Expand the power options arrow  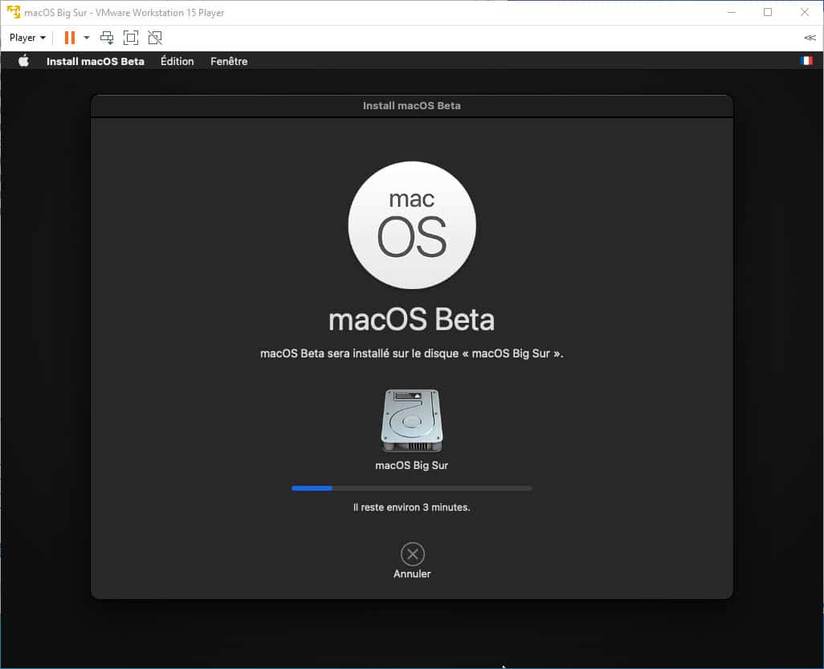tap(87, 38)
